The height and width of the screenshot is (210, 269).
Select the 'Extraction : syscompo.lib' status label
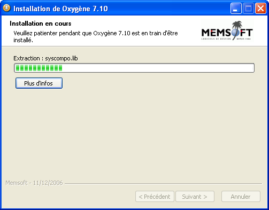(x=45, y=58)
